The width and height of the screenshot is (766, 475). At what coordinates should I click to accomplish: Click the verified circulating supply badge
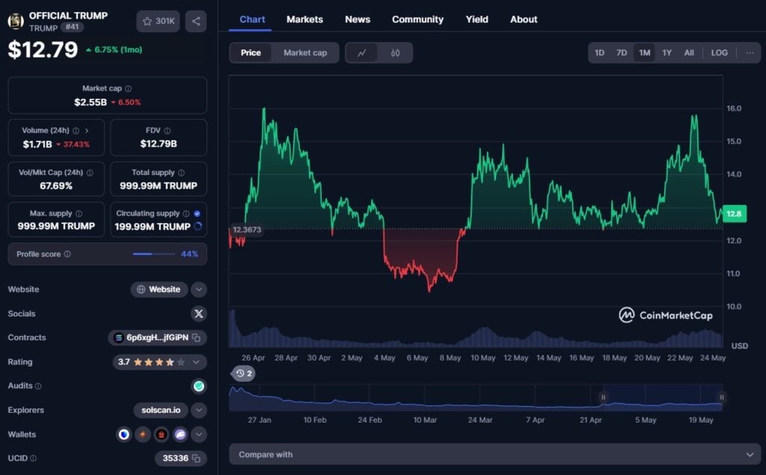coord(197,213)
